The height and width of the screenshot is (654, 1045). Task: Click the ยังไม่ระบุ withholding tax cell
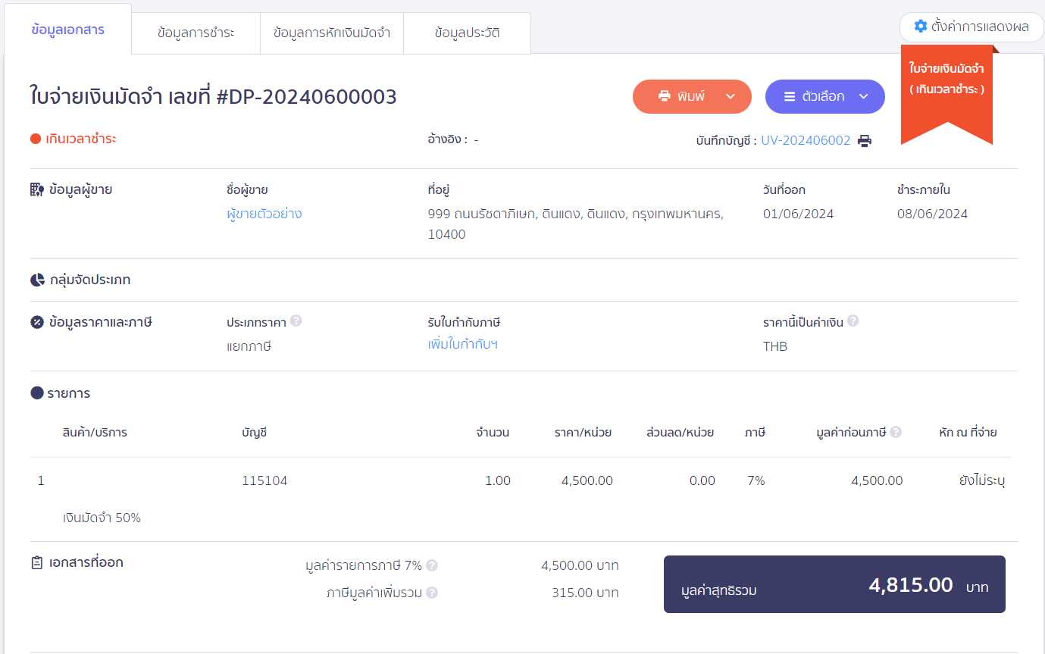click(x=982, y=480)
